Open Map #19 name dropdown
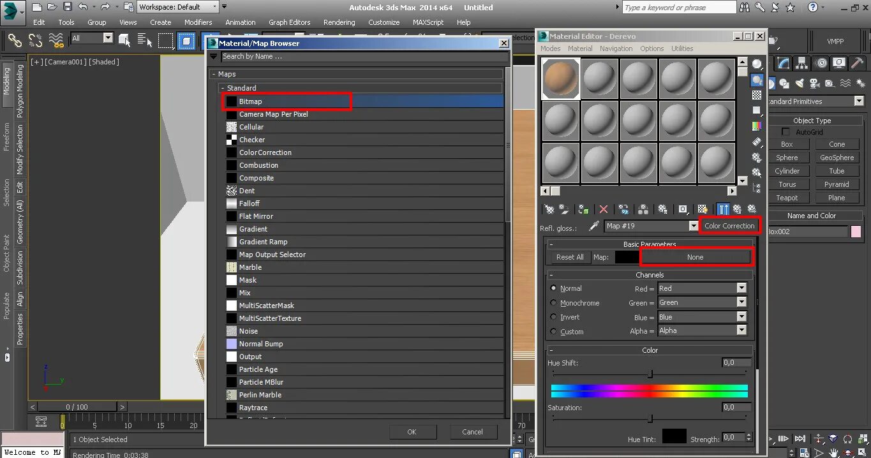871x458 pixels. pos(694,226)
